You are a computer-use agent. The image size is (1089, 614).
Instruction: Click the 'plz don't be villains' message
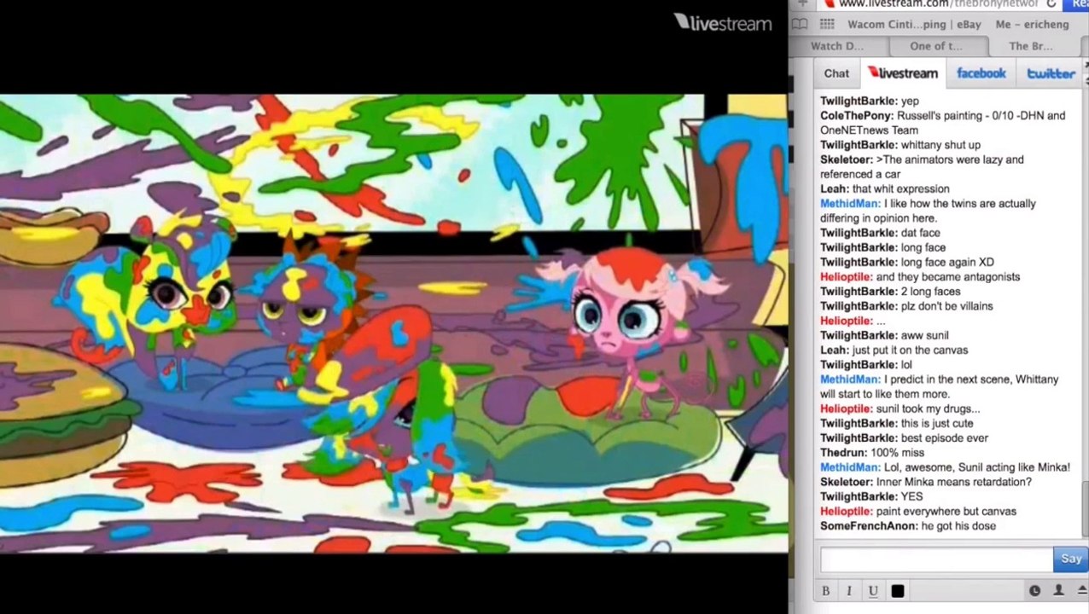click(946, 306)
